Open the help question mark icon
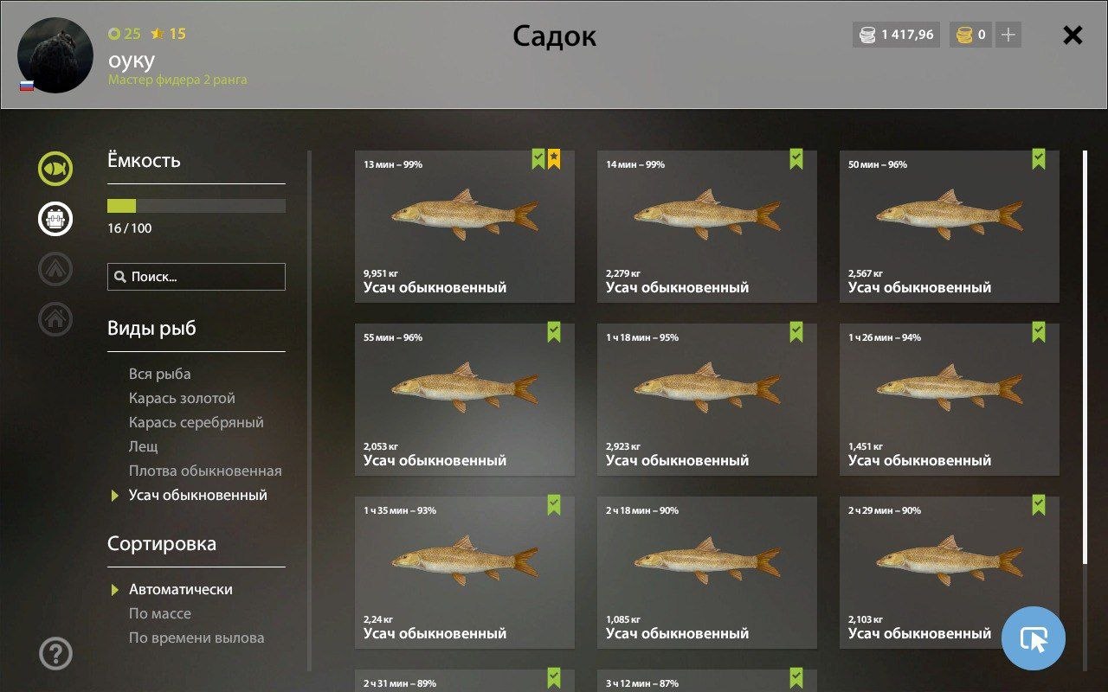Screen dimensions: 1108x692 (55, 653)
